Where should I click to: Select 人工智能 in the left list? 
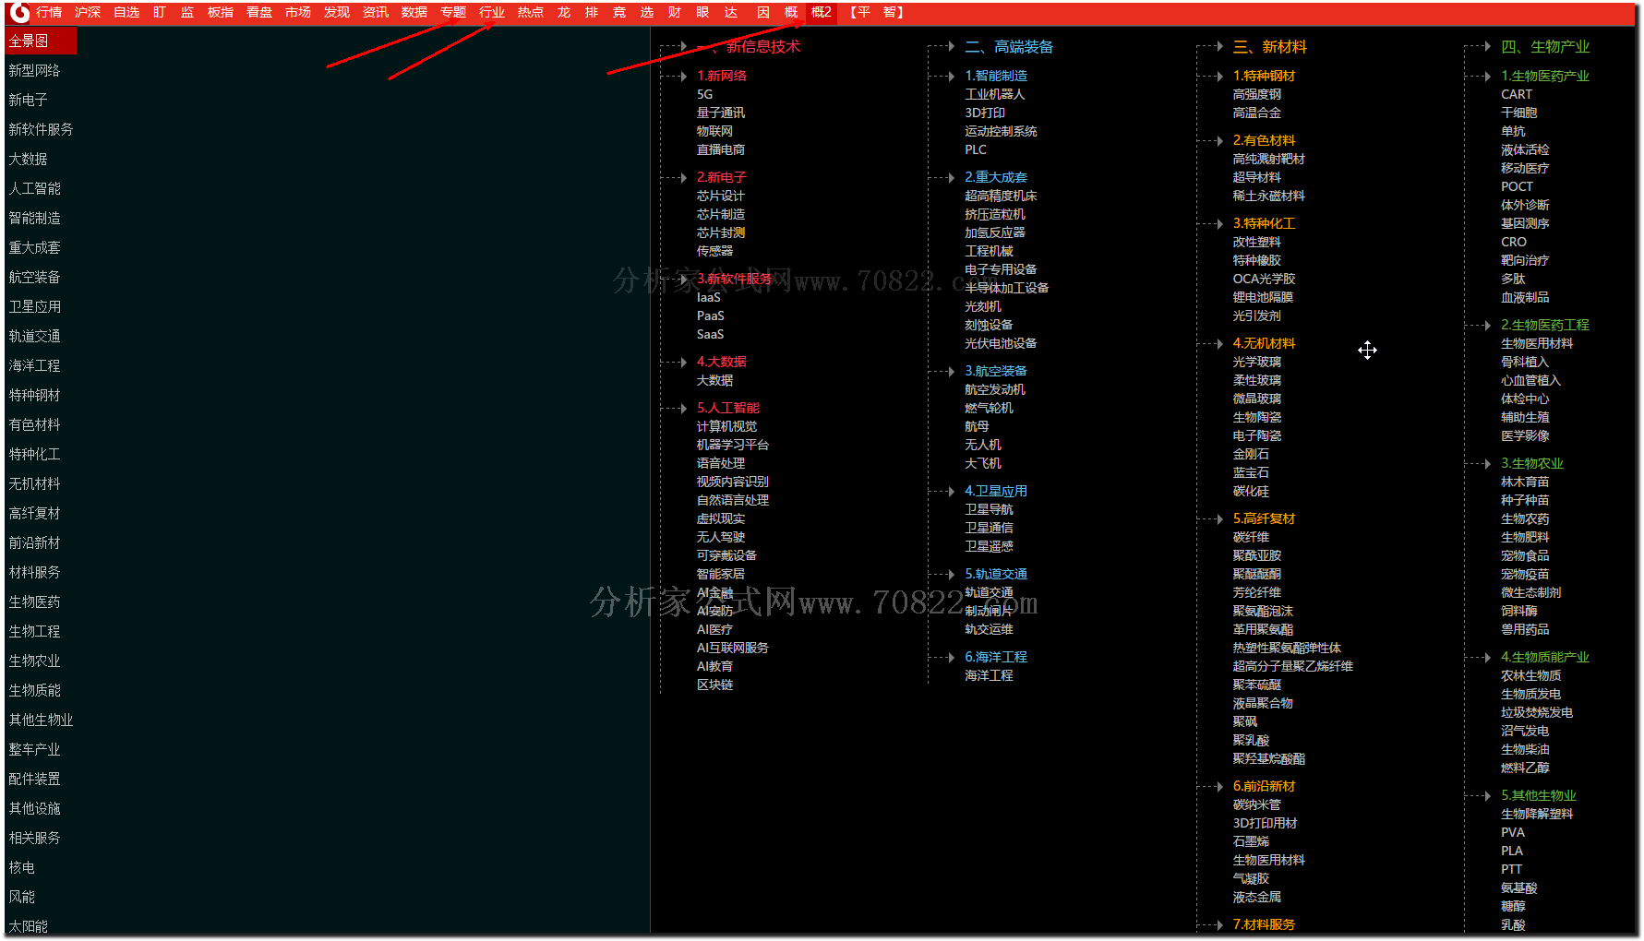(35, 188)
